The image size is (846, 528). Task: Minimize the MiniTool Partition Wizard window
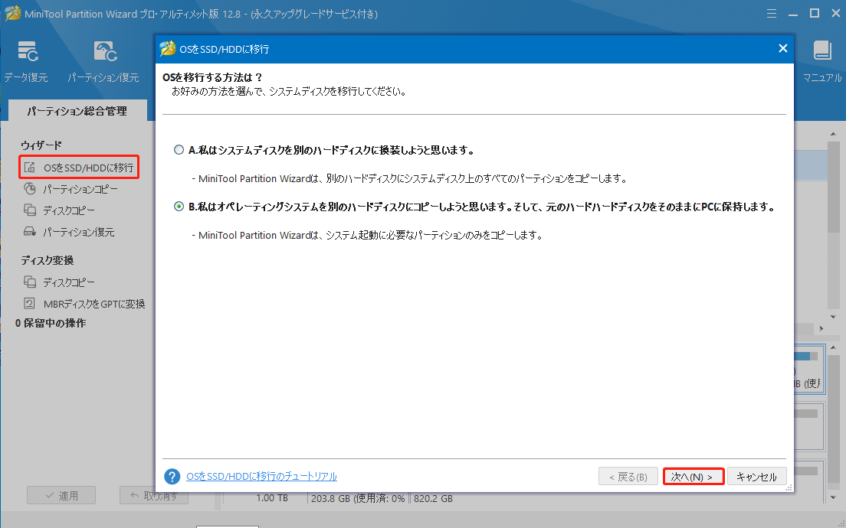(x=792, y=15)
